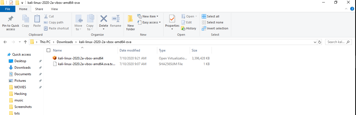Open file History
Viewport: 356px width, 115px height.
(x=189, y=28)
